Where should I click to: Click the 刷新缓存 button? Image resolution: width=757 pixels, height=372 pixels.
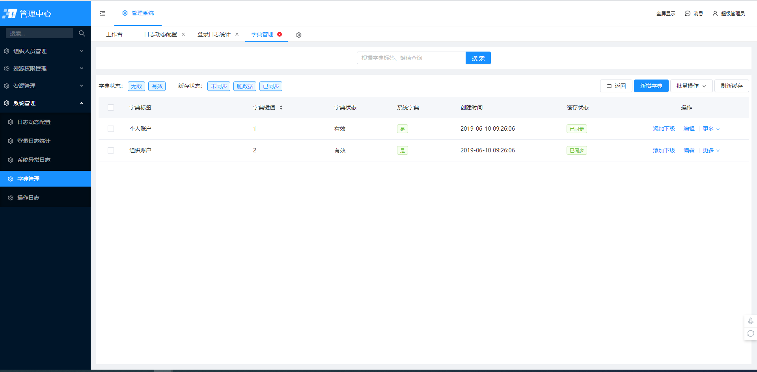click(732, 86)
